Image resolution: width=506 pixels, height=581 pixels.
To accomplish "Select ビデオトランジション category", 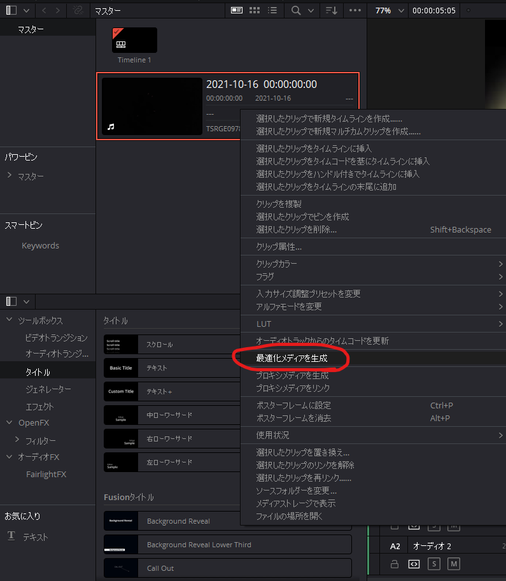I will pos(56,338).
